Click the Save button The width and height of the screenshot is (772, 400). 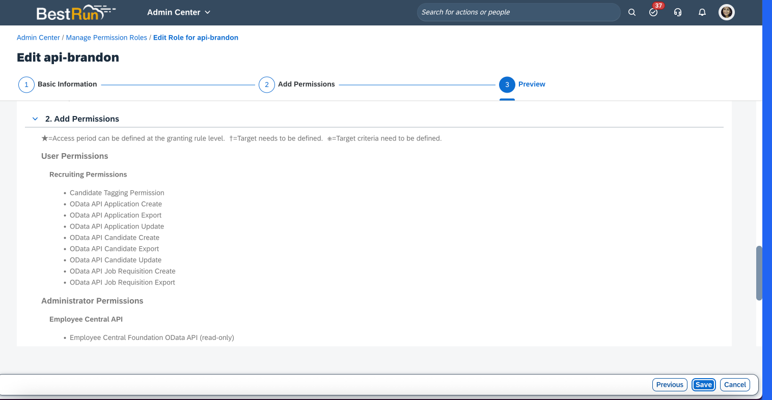[704, 385]
